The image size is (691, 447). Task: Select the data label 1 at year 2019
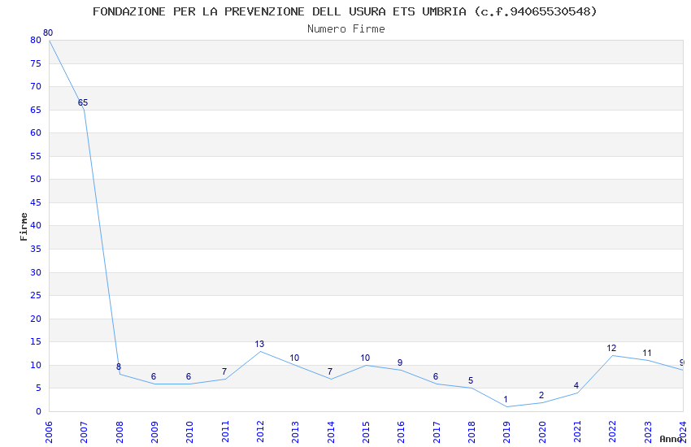point(506,399)
